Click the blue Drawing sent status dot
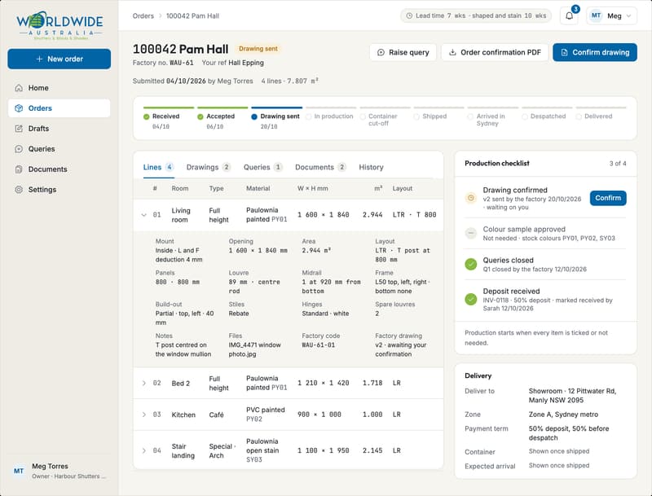Screen dimensions: 652x496 tap(254, 116)
